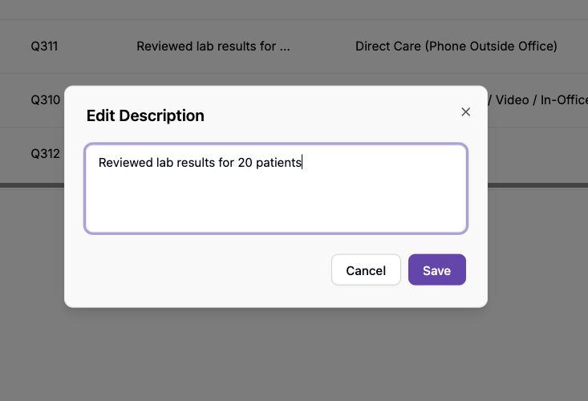588x401 pixels.
Task: Click the Edit Description dialog title
Action: point(145,115)
